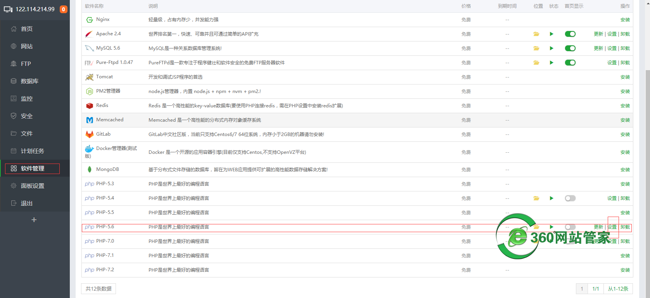Click 卸载 for Pure-Ftpd

point(625,63)
